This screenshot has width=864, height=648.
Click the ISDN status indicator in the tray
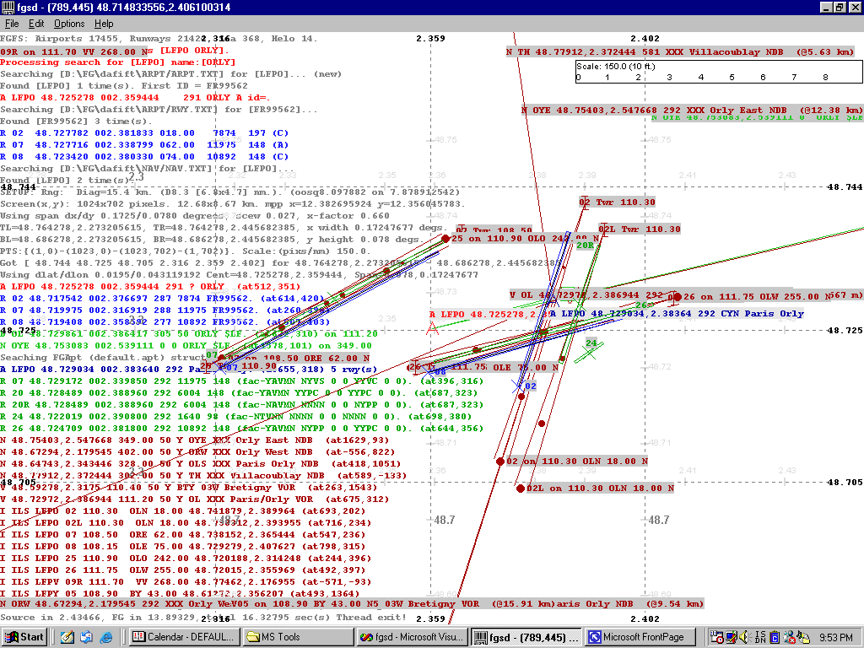click(759, 637)
